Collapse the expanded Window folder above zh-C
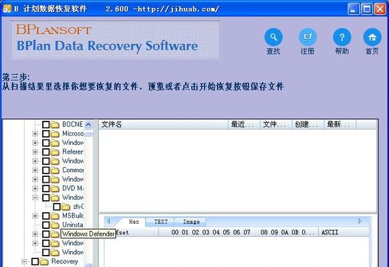389x267 pixels. pyautogui.click(x=35, y=198)
